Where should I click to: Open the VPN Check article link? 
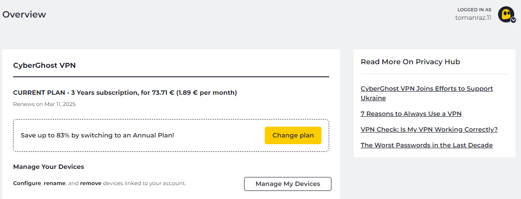(x=429, y=129)
